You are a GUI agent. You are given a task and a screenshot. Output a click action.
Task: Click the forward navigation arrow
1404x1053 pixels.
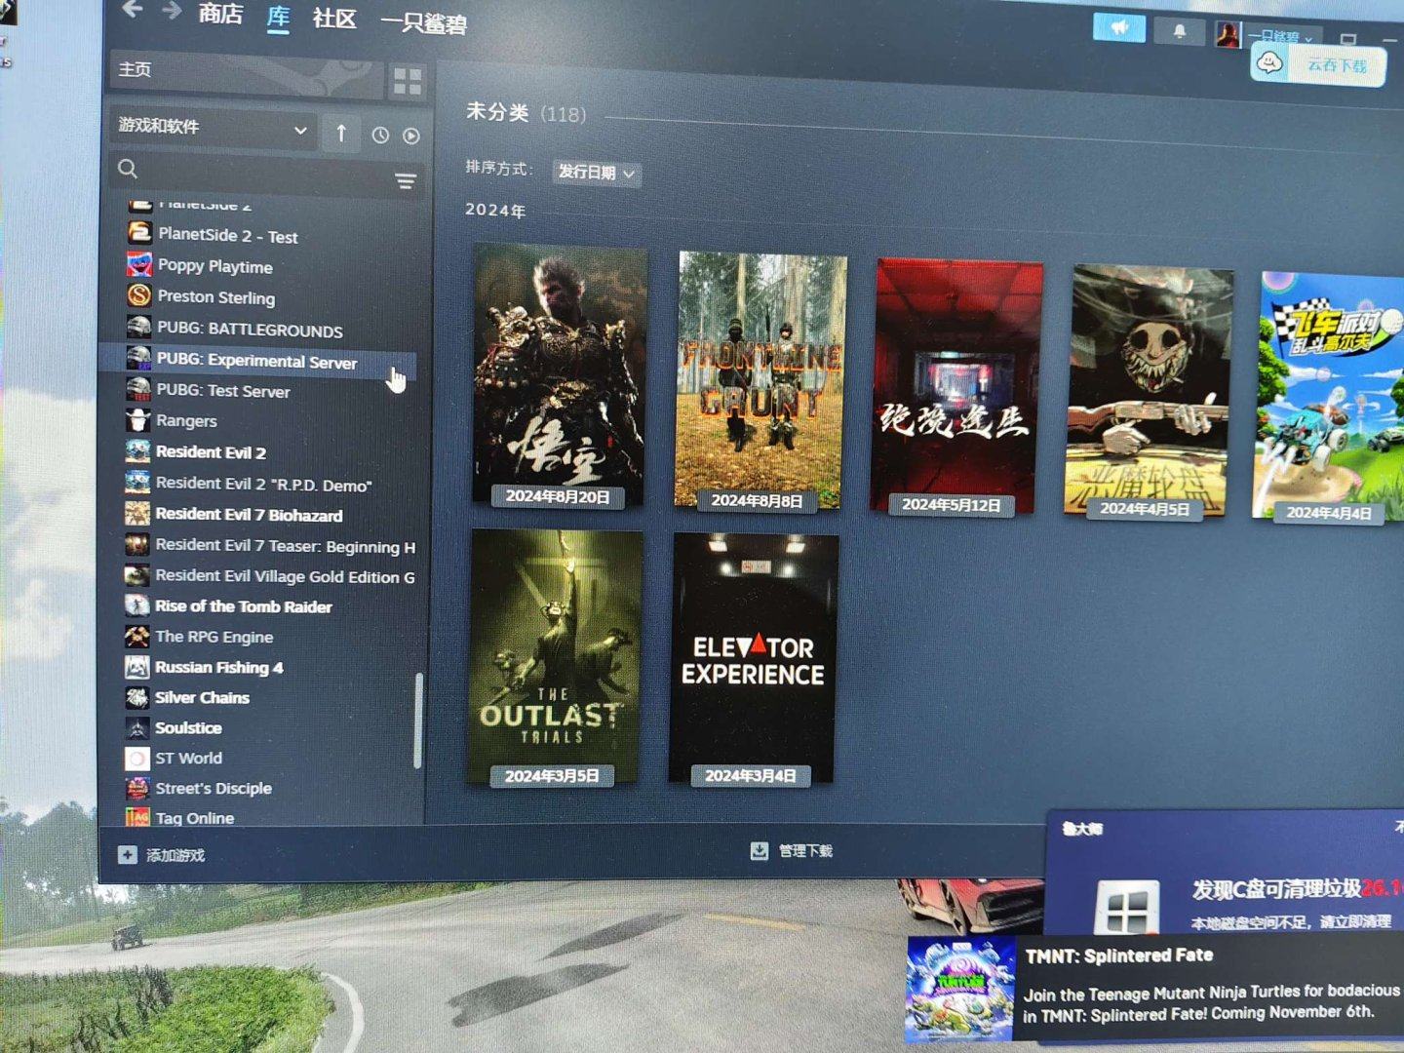172,11
